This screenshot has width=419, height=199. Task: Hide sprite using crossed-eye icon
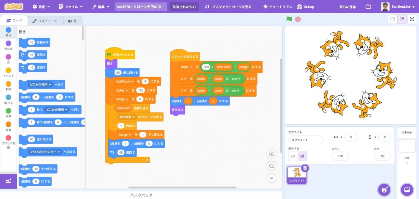click(302, 156)
